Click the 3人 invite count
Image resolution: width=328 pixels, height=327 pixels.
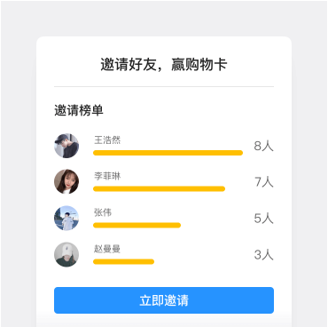click(263, 255)
